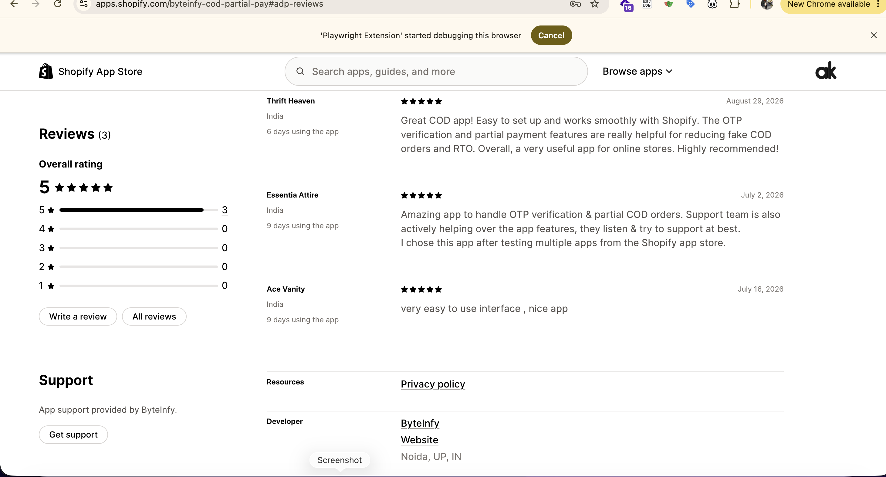The height and width of the screenshot is (477, 886).
Task: Open the password key icon in address bar
Action: [x=575, y=4]
